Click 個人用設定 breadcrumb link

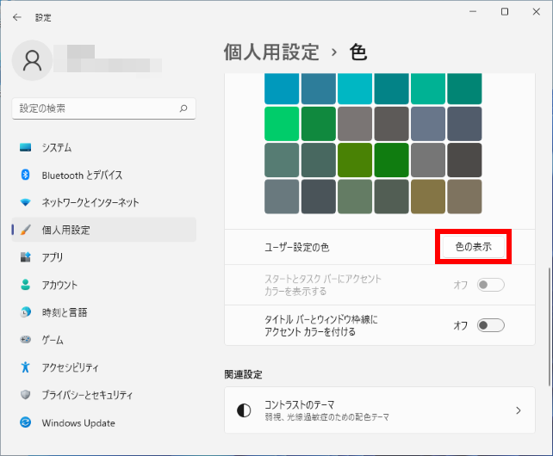(x=271, y=52)
